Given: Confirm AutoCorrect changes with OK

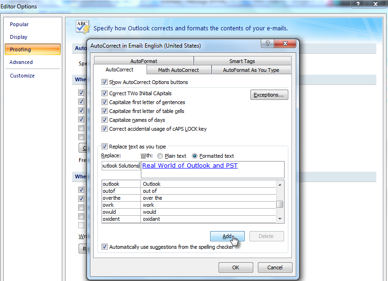Looking at the screenshot, I should (235, 267).
